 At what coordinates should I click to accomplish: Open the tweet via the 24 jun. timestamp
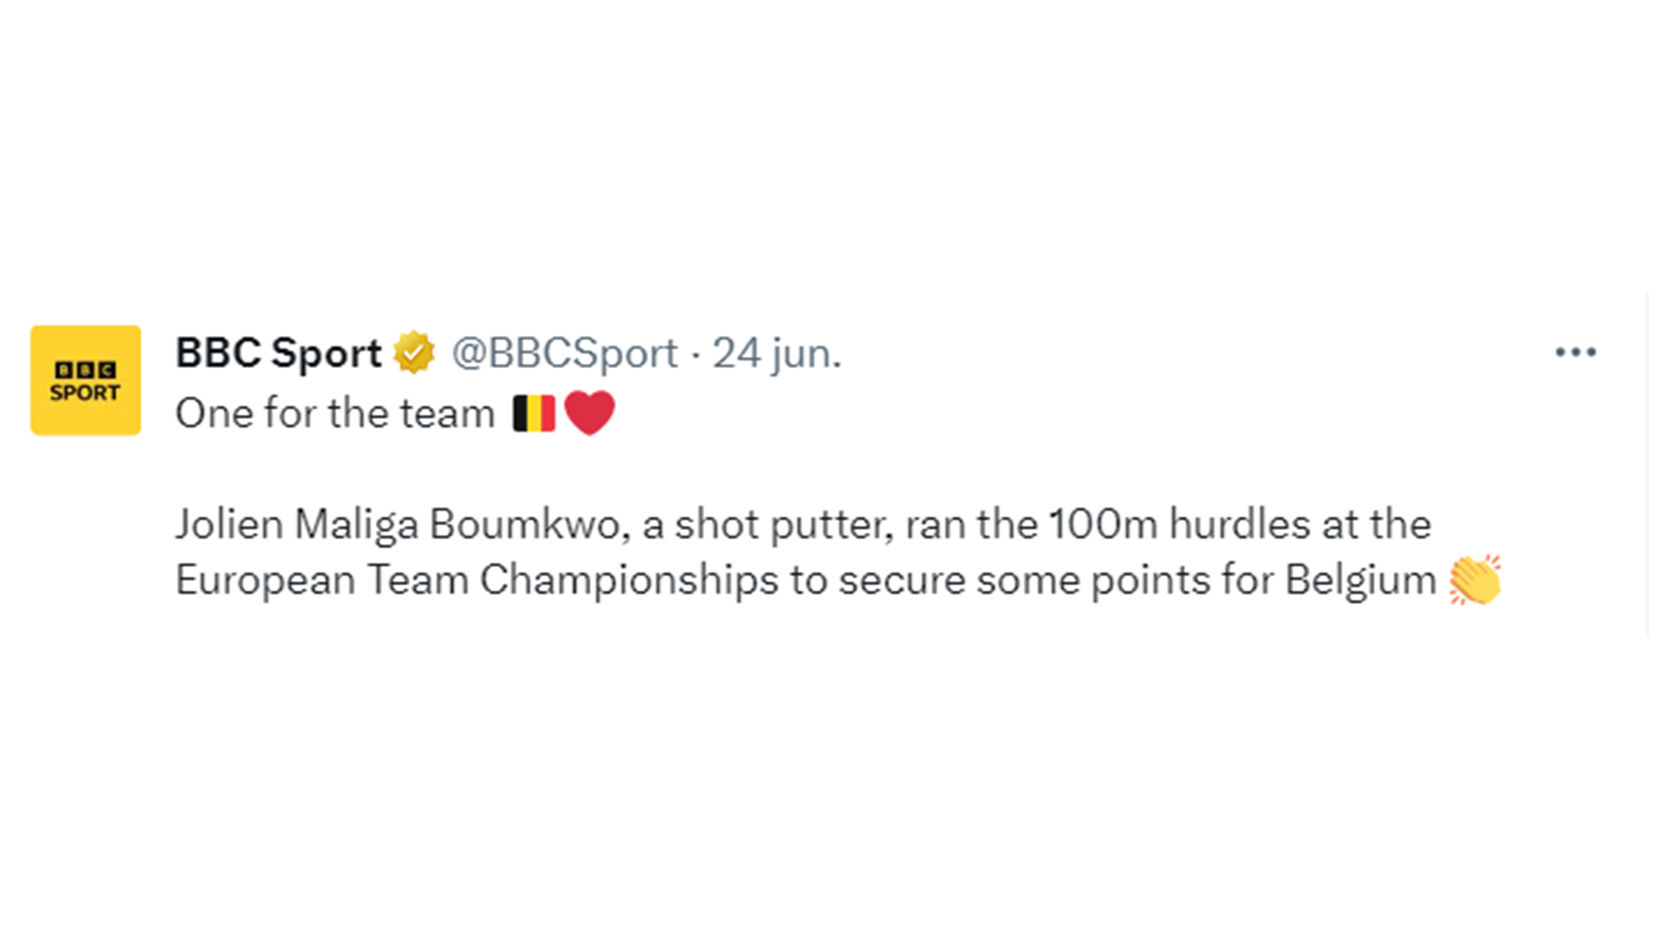[777, 353]
